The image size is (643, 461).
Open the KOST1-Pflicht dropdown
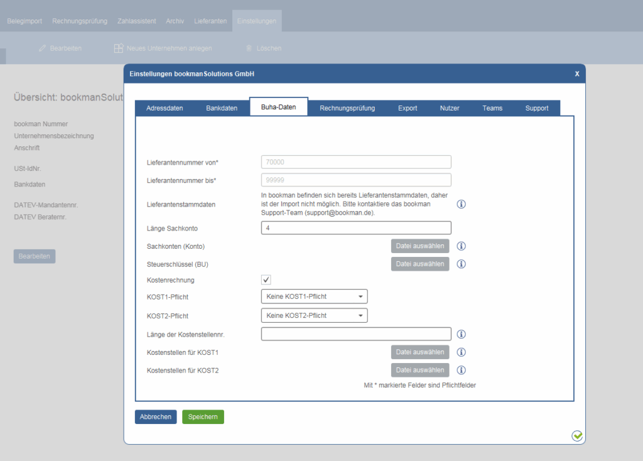pyautogui.click(x=314, y=296)
